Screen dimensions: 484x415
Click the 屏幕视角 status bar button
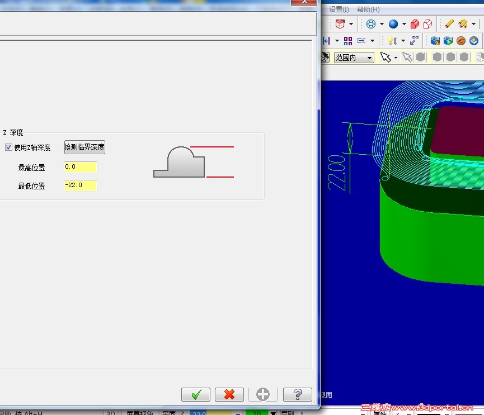click(140, 413)
